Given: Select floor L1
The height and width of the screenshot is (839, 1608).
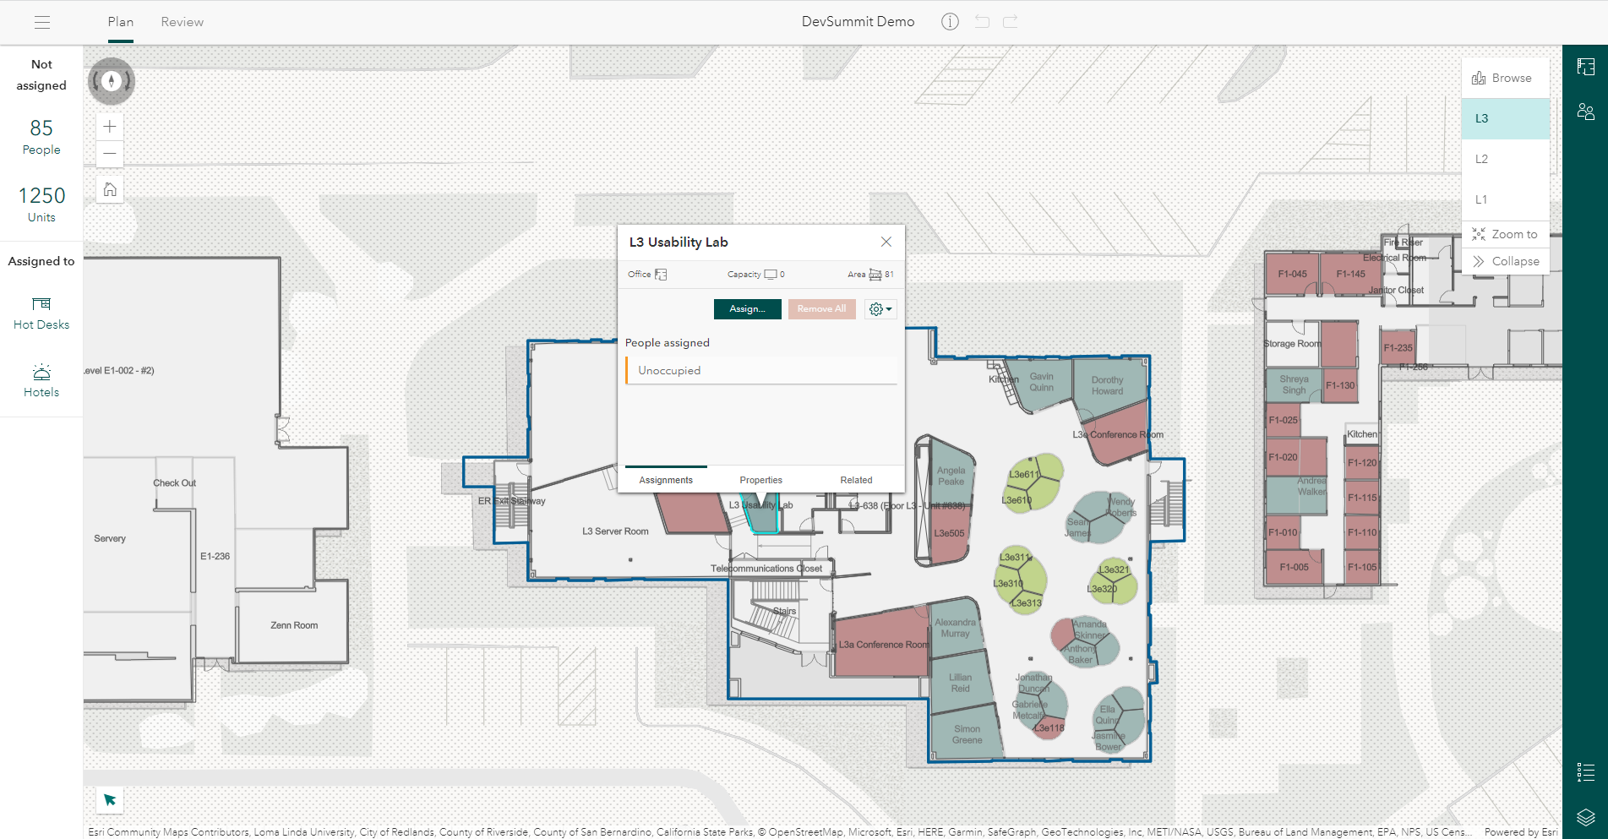Looking at the screenshot, I should [x=1506, y=199].
